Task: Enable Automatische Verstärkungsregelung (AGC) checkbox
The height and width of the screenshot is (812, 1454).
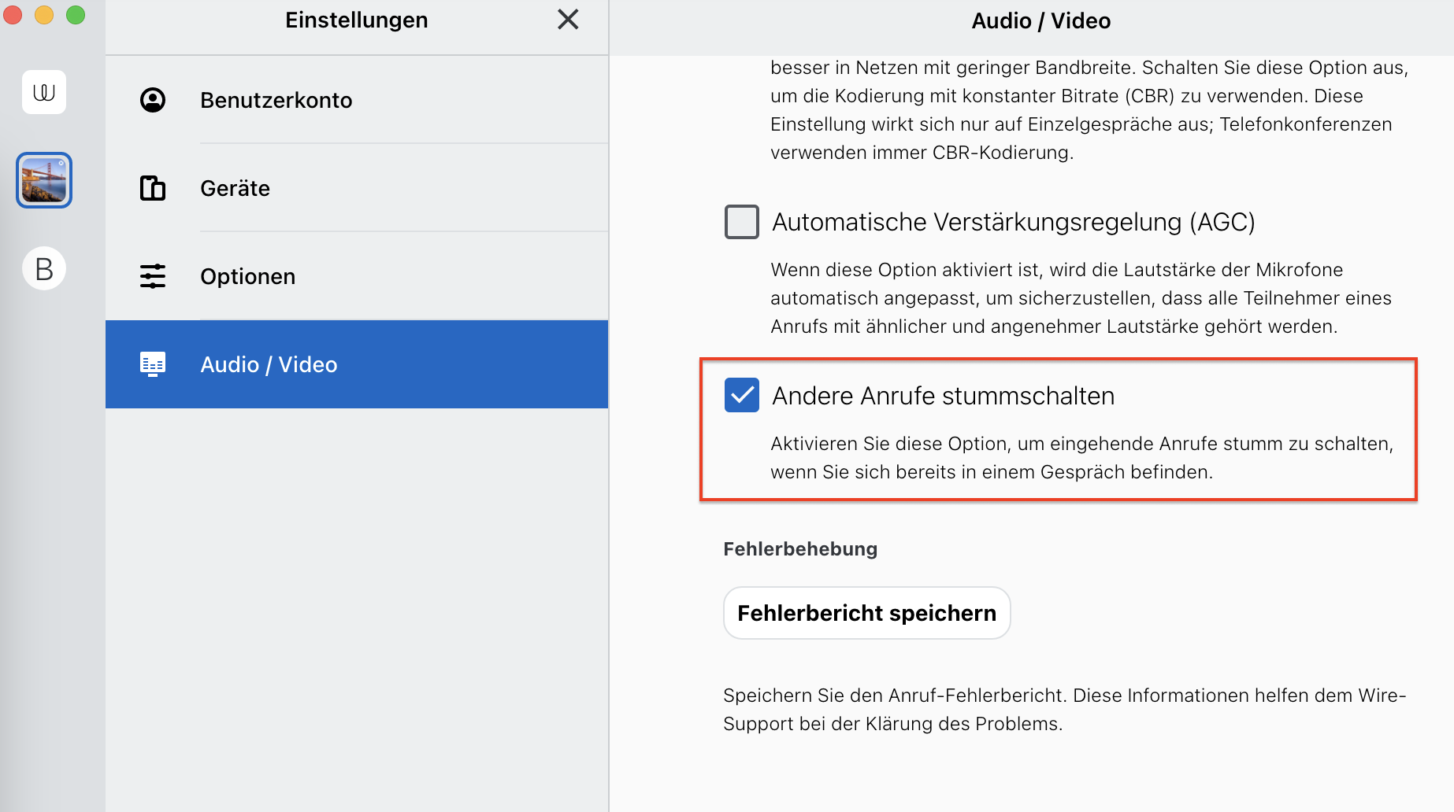Action: coord(742,222)
